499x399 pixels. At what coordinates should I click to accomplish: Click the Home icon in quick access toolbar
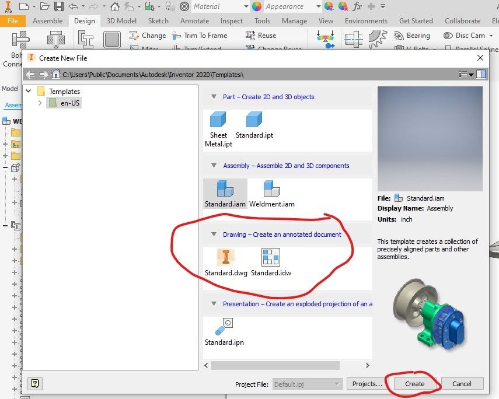click(x=114, y=6)
